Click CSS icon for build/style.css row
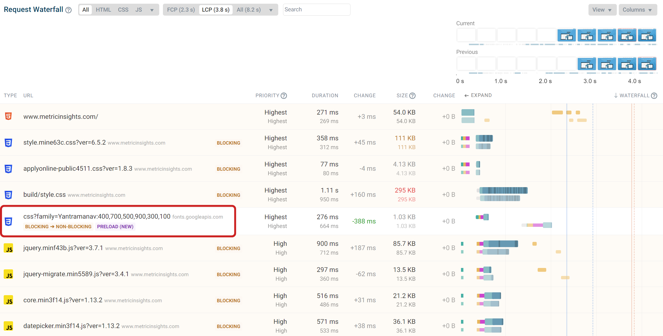 click(8, 195)
